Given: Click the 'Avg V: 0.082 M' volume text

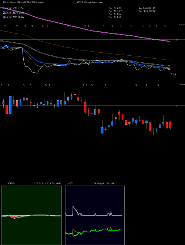Looking at the screenshot, I should pos(147,8).
